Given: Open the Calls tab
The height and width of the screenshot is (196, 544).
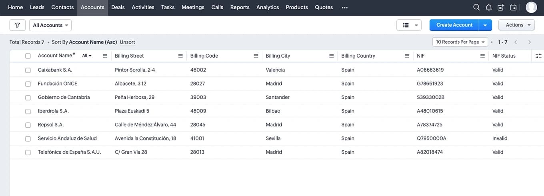Looking at the screenshot, I should (217, 7).
